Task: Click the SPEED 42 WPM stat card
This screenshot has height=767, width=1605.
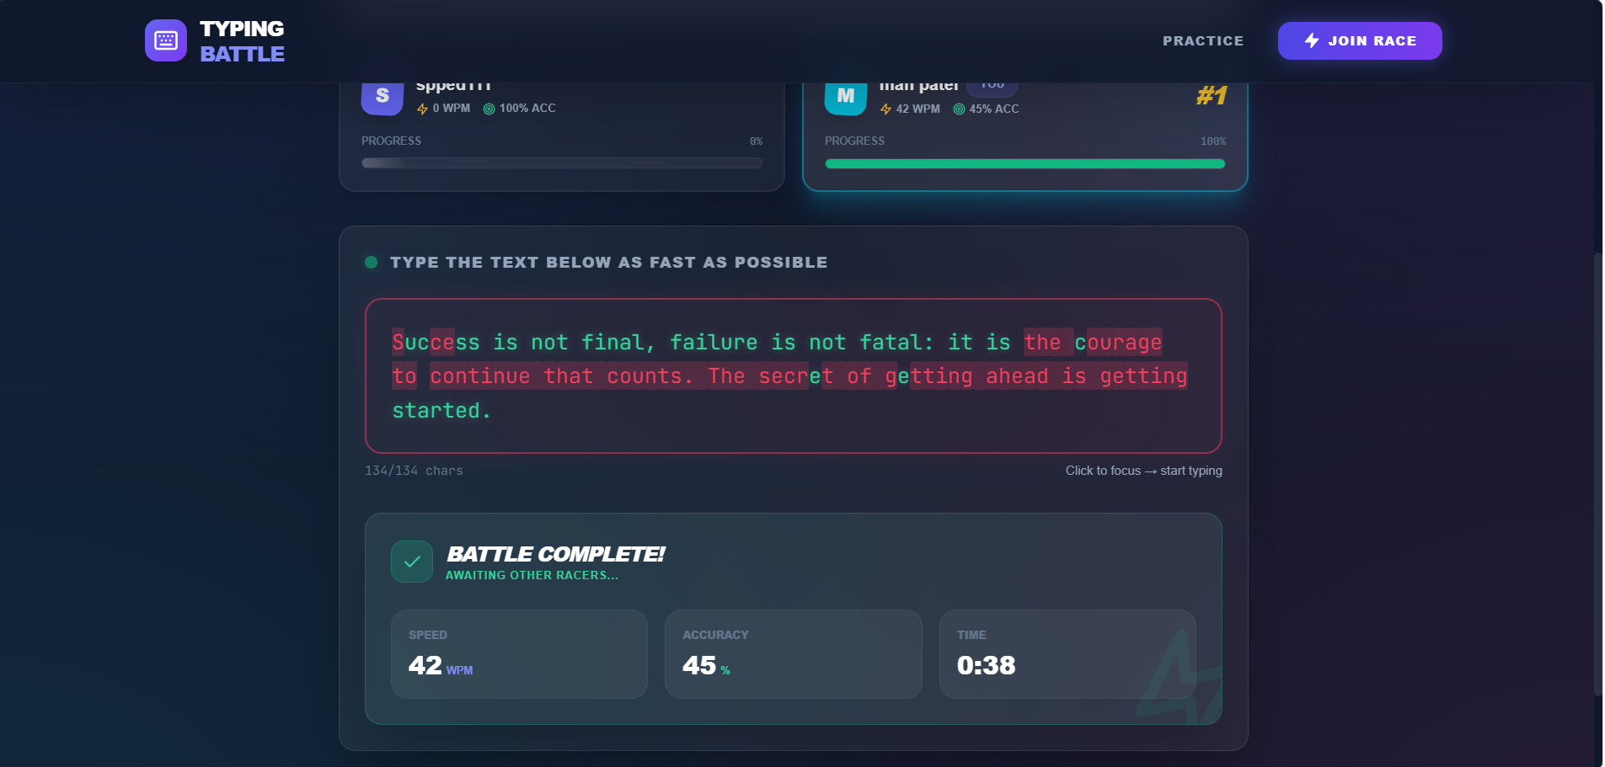Action: tap(519, 654)
